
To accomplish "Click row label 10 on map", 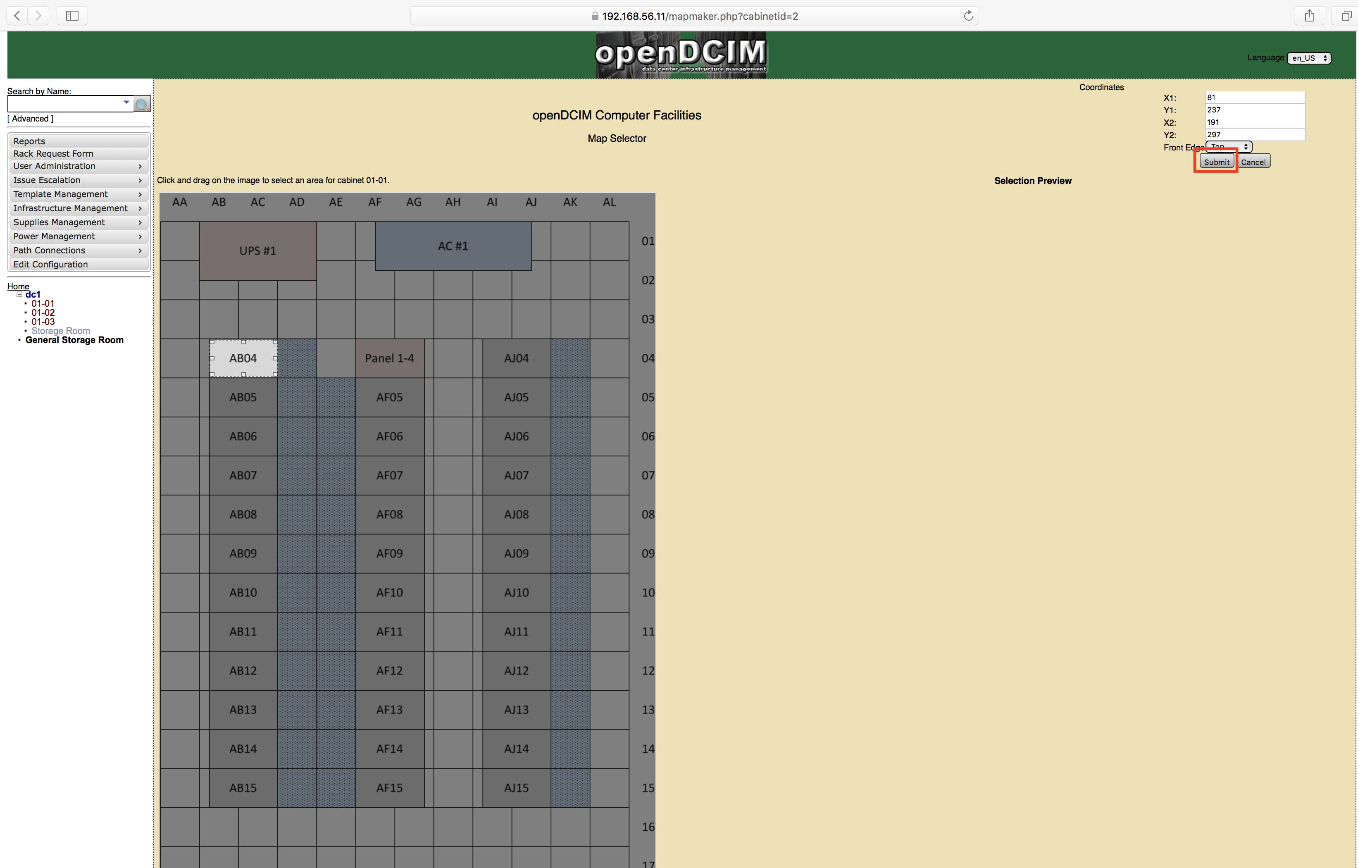I will (648, 593).
